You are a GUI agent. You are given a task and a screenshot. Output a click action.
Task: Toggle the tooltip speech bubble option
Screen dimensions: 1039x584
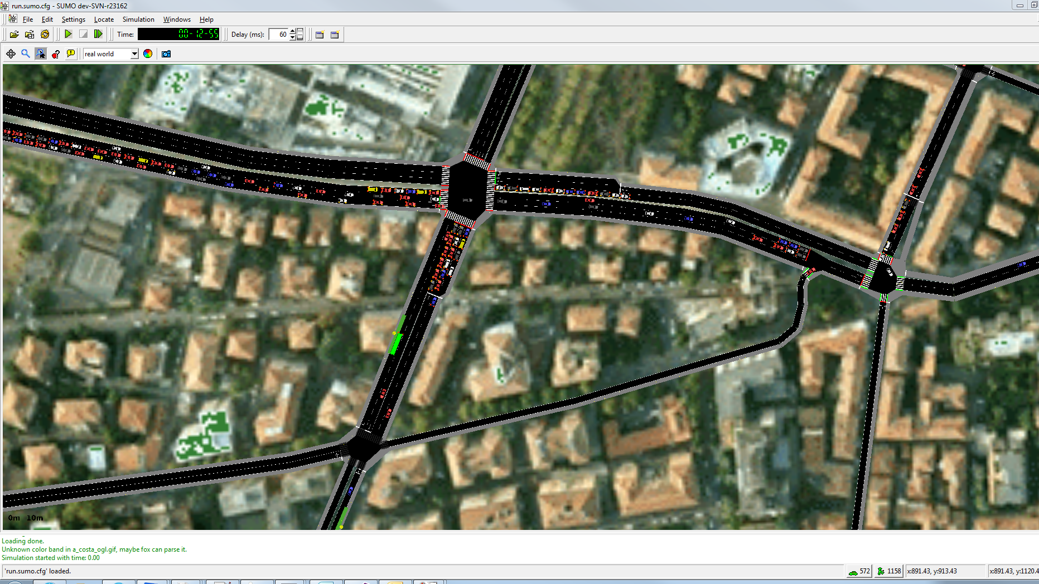click(x=70, y=53)
